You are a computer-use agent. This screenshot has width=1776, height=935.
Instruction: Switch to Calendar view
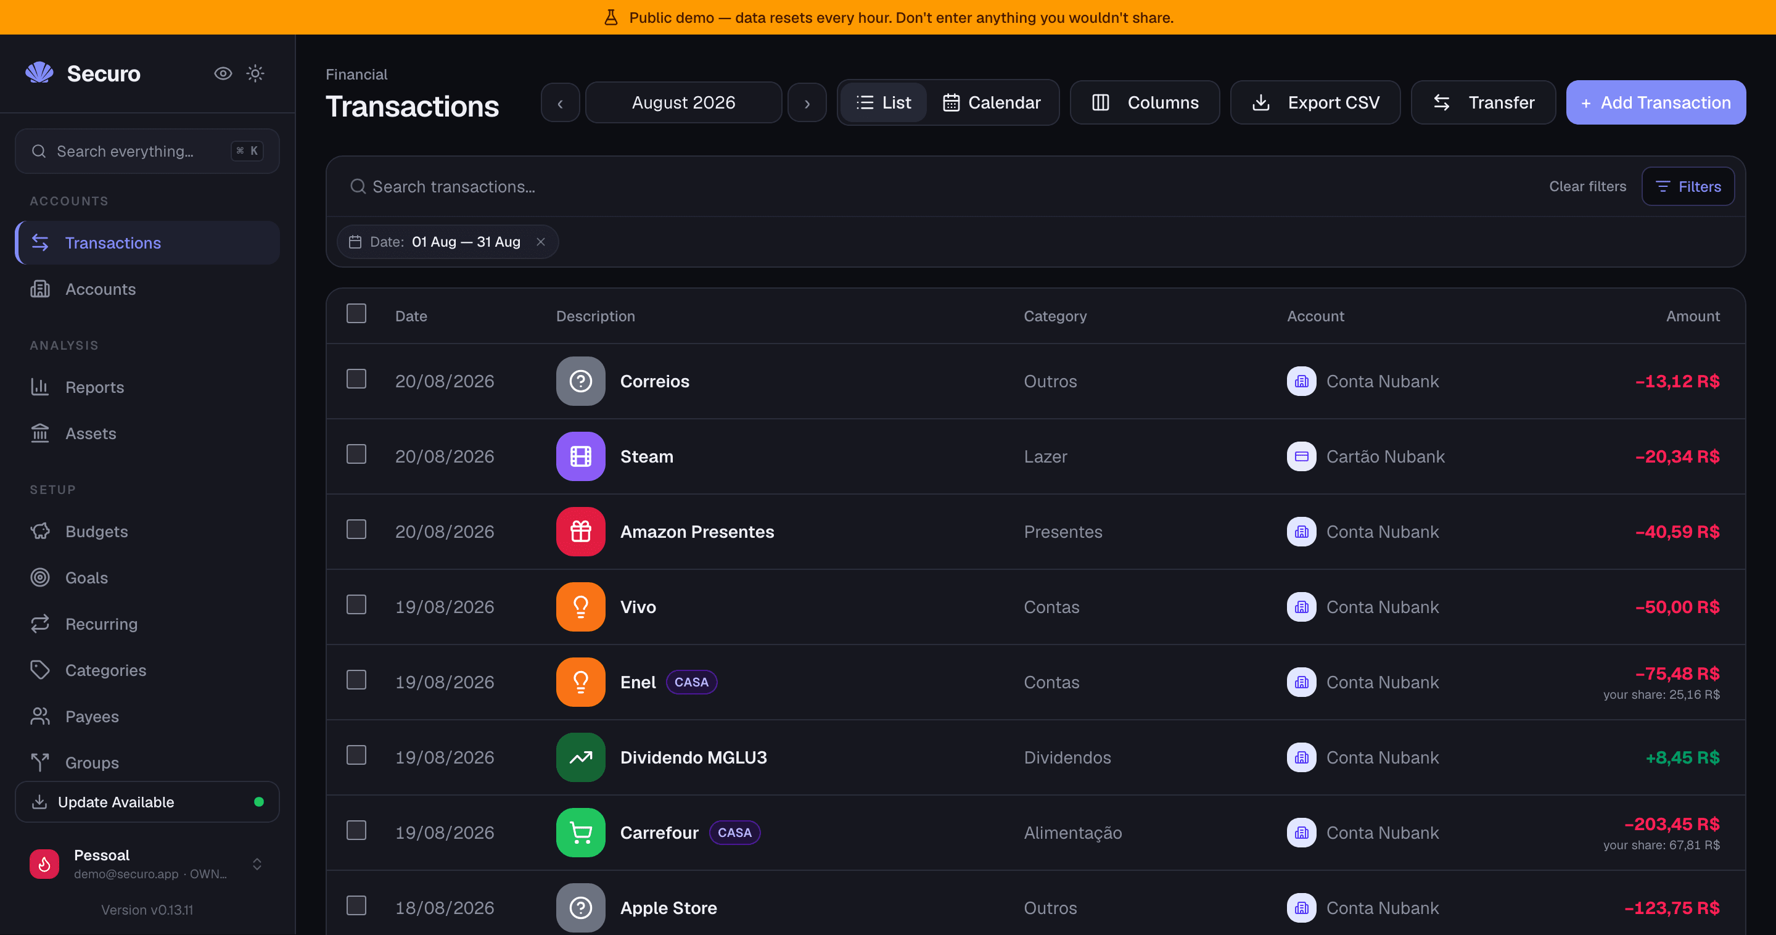992,103
